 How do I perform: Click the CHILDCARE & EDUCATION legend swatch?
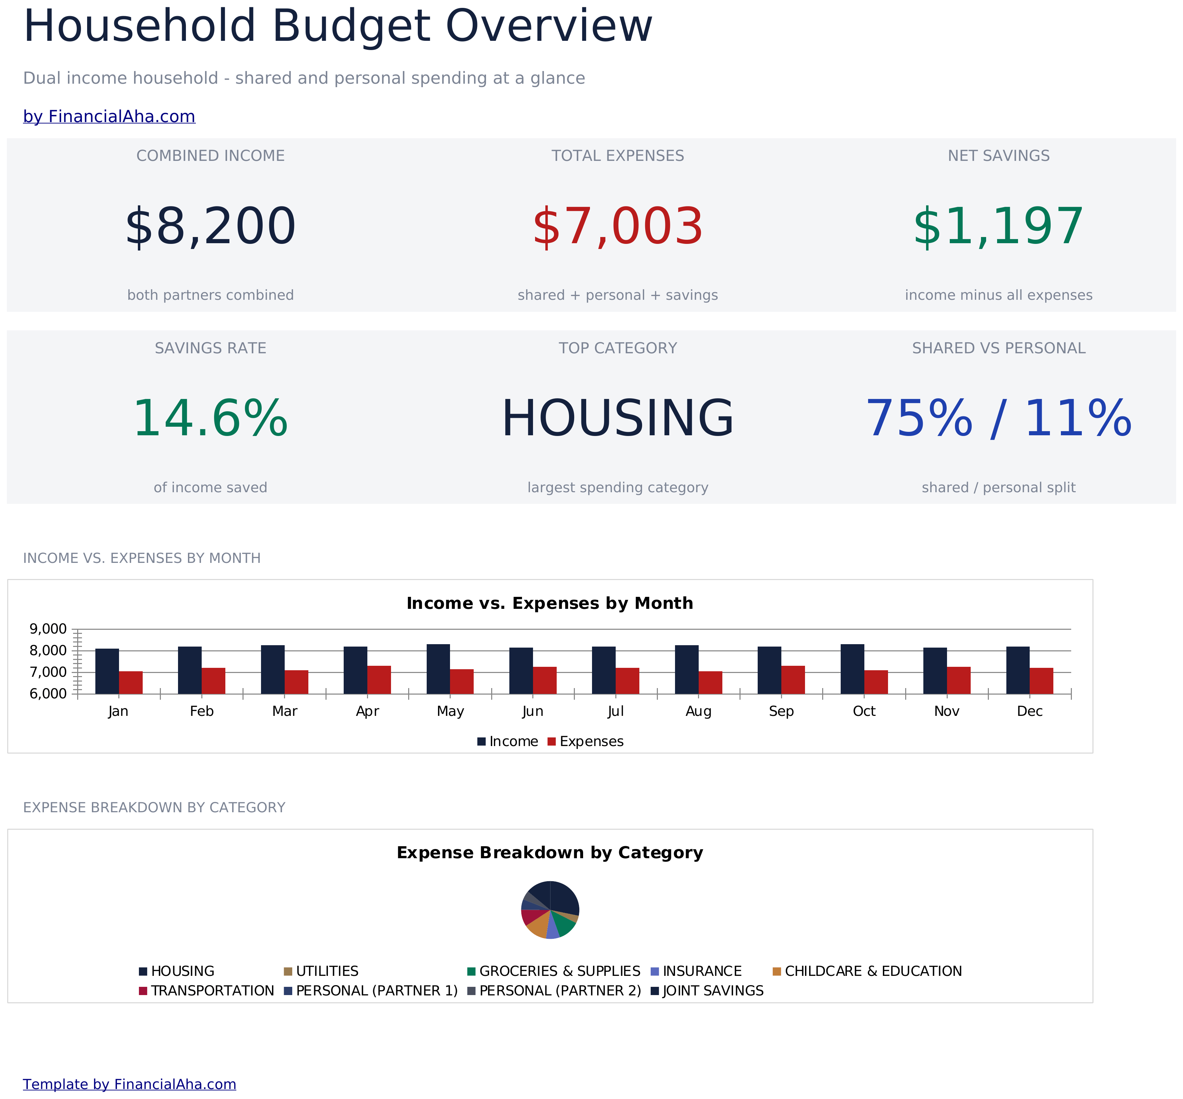776,971
